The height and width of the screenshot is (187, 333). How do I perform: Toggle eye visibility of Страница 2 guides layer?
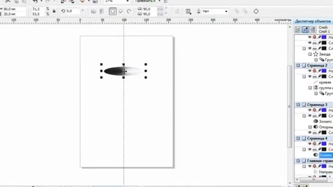pyautogui.click(x=310, y=71)
